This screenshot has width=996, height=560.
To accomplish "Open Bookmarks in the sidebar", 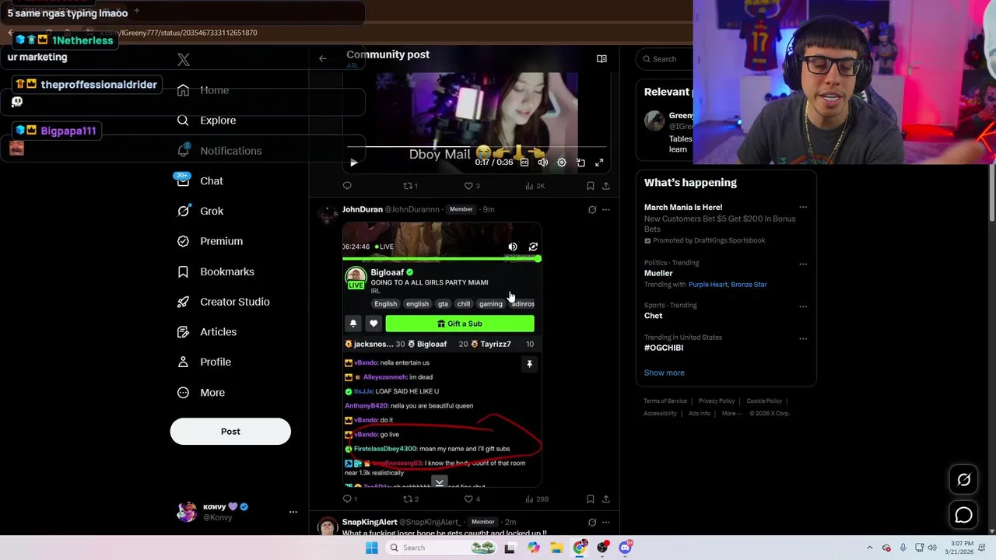I will (x=216, y=271).
